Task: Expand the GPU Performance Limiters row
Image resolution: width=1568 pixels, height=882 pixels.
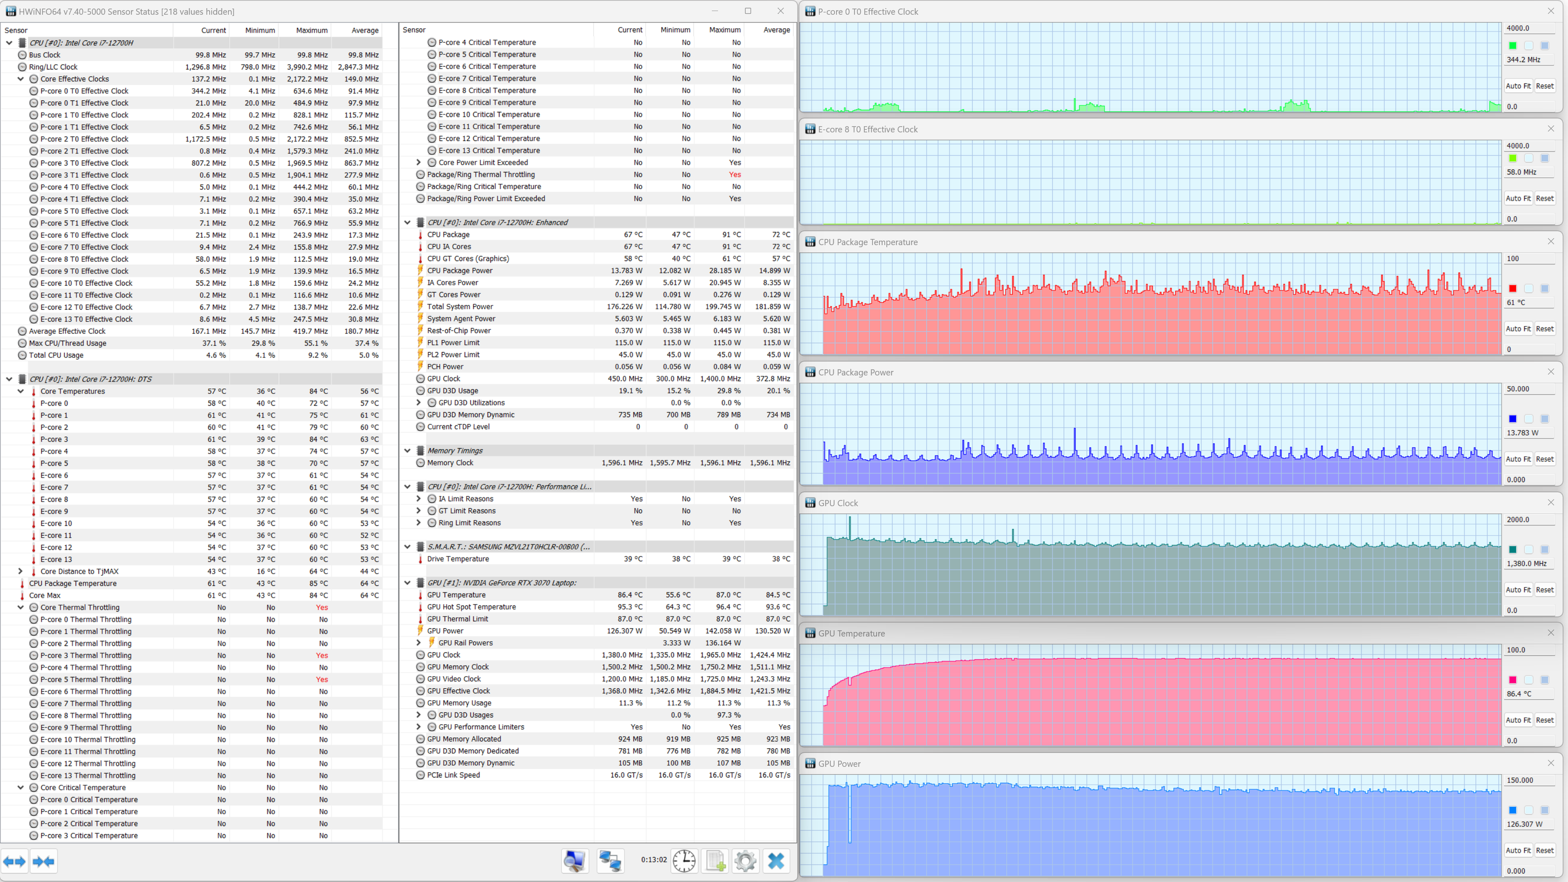Action: pos(419,727)
